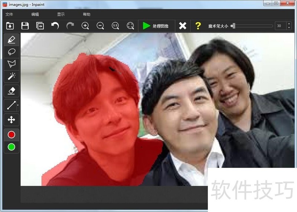Screen dimensions: 297x212
Task: Maximize the Inpaint window
Action: (276, 3)
